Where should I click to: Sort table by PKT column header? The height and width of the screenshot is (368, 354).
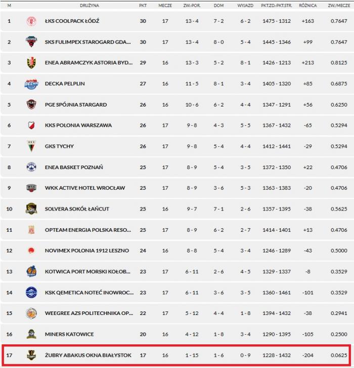point(143,5)
